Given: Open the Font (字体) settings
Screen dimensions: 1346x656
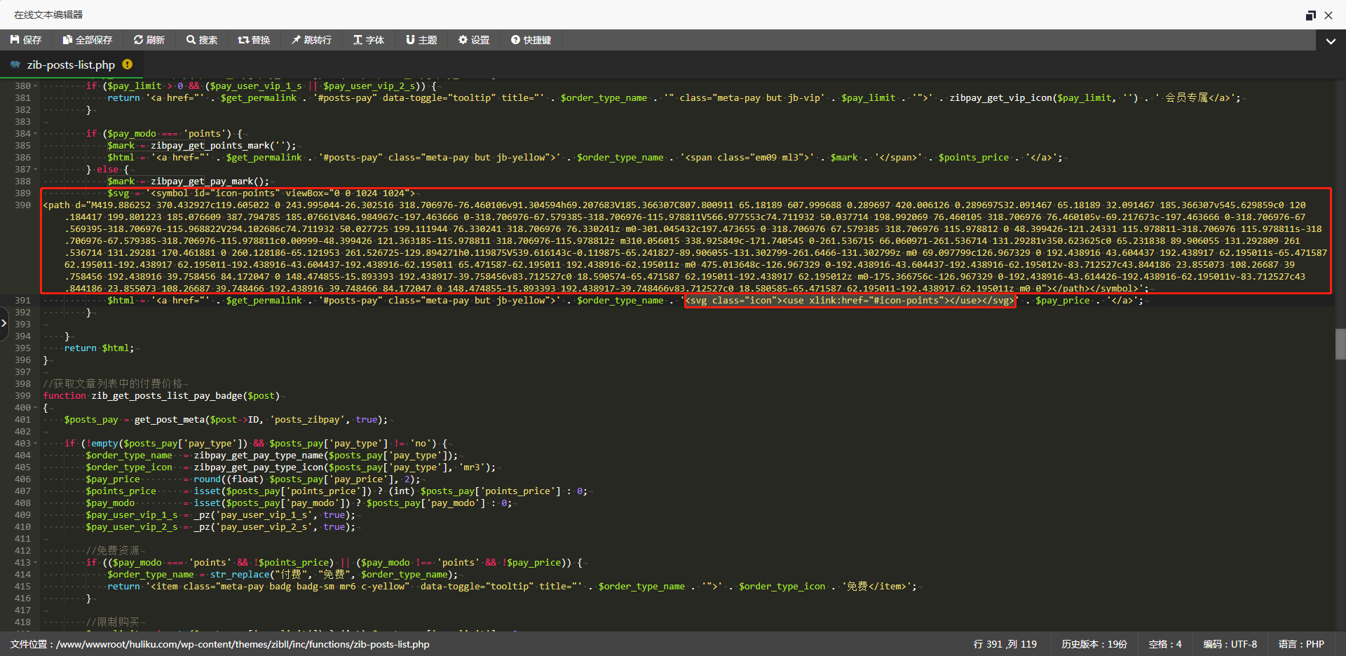Looking at the screenshot, I should tap(369, 40).
